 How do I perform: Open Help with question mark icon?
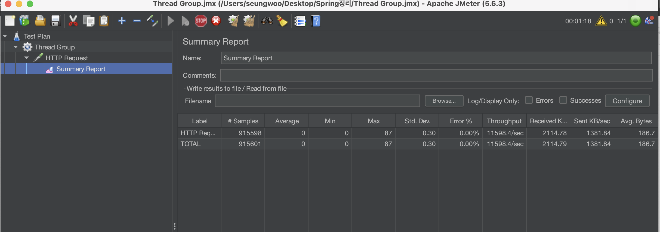click(316, 21)
